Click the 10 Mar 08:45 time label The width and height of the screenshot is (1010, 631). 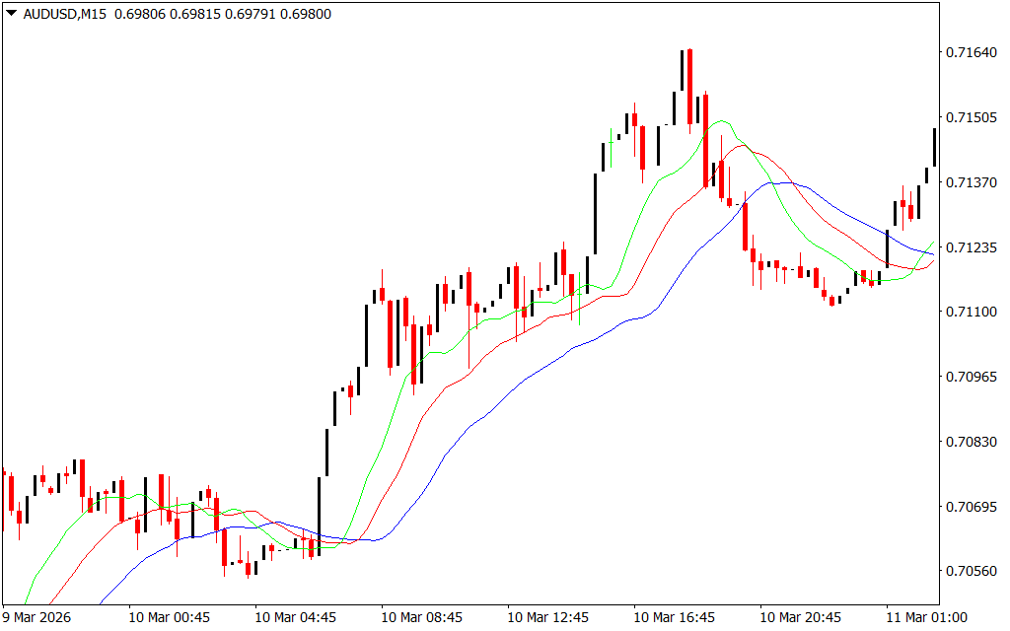point(421,617)
